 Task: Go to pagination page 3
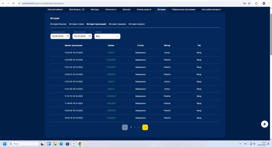(139, 127)
